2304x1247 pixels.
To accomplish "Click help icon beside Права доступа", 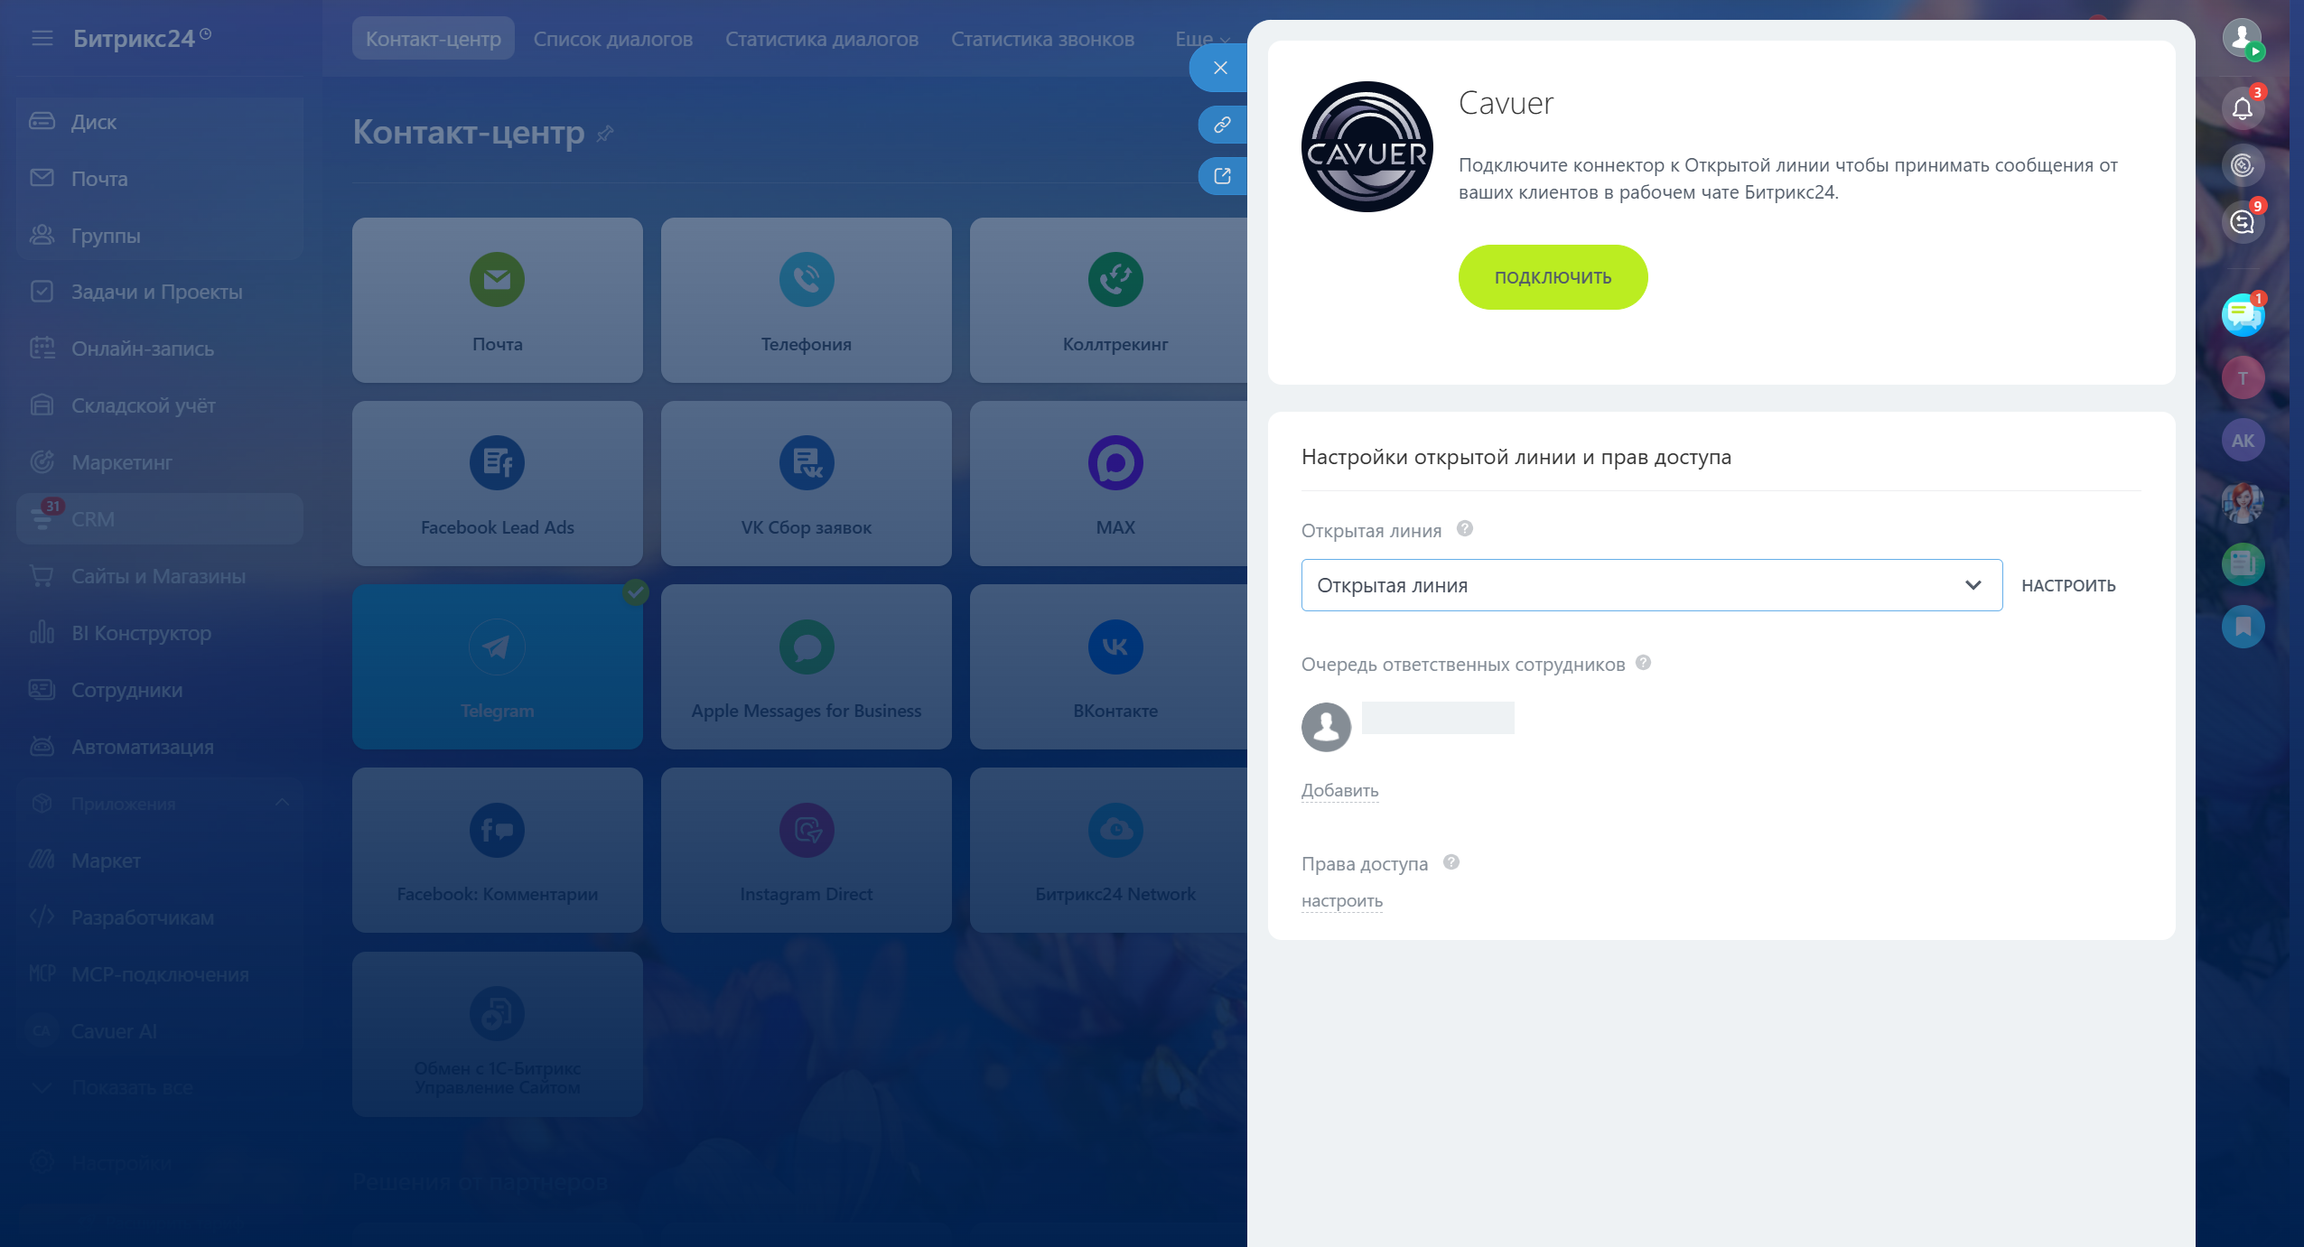I will point(1450,862).
